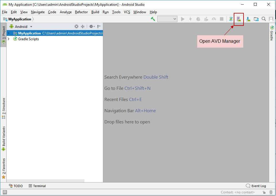Viewport: 276px width, 196px height.
Task: Click the scroll-from-source target icon
Action: (x=76, y=26)
